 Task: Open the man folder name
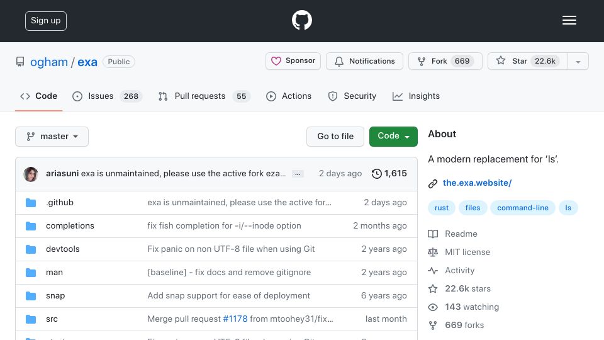click(x=54, y=273)
